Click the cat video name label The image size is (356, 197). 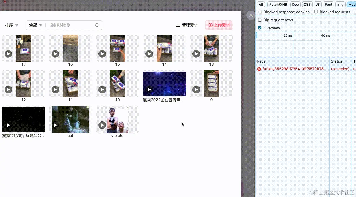tap(70, 136)
